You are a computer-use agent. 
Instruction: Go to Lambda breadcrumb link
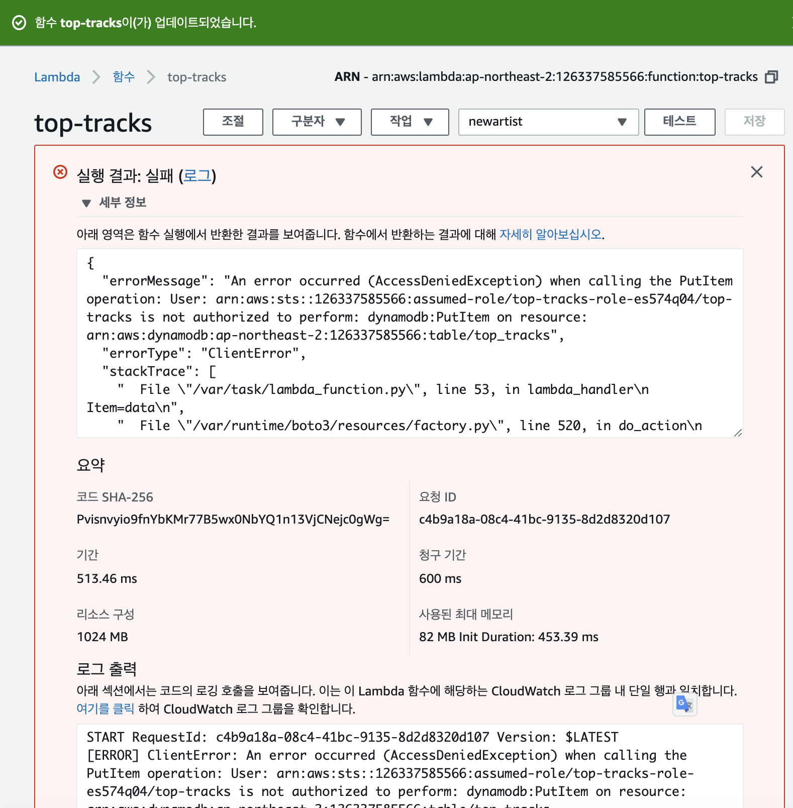[x=57, y=77]
